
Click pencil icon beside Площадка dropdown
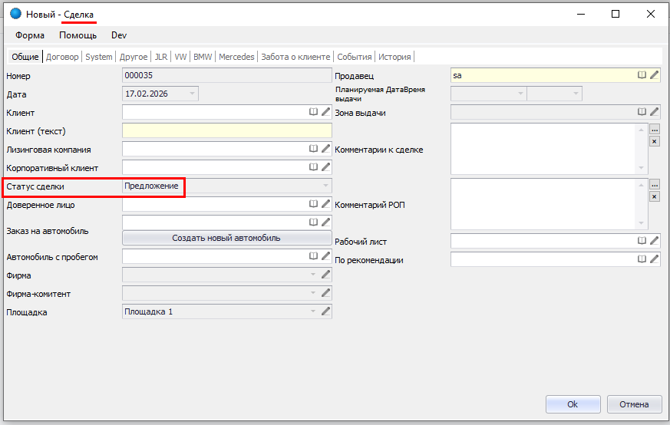pos(325,311)
